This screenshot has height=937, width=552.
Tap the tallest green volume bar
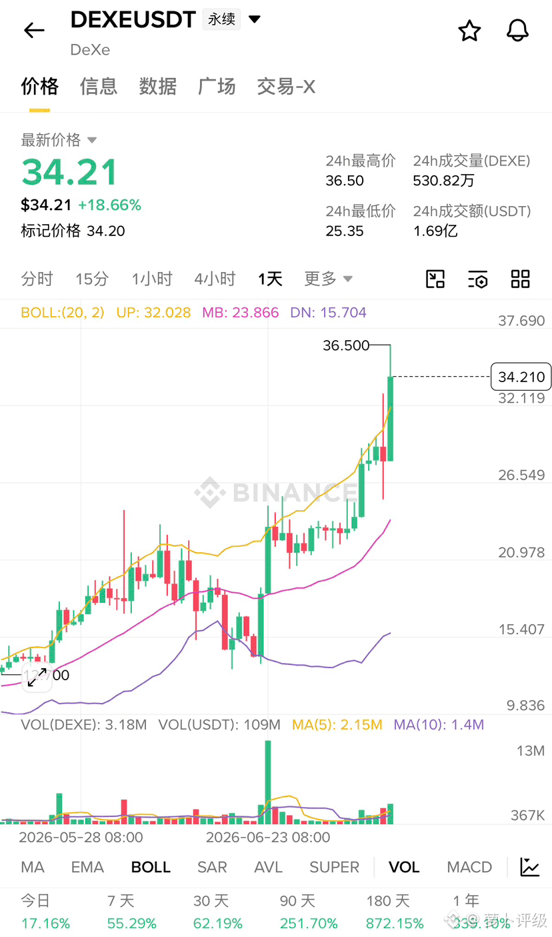[268, 782]
